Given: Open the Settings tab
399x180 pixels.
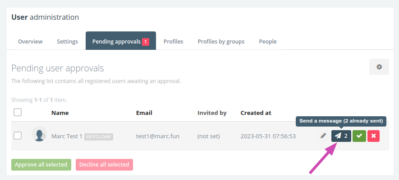Looking at the screenshot, I should 68,41.
